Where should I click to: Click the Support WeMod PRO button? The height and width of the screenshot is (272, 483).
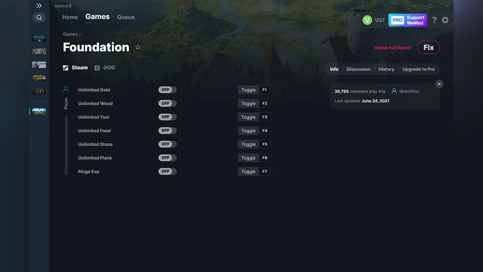[x=408, y=20]
